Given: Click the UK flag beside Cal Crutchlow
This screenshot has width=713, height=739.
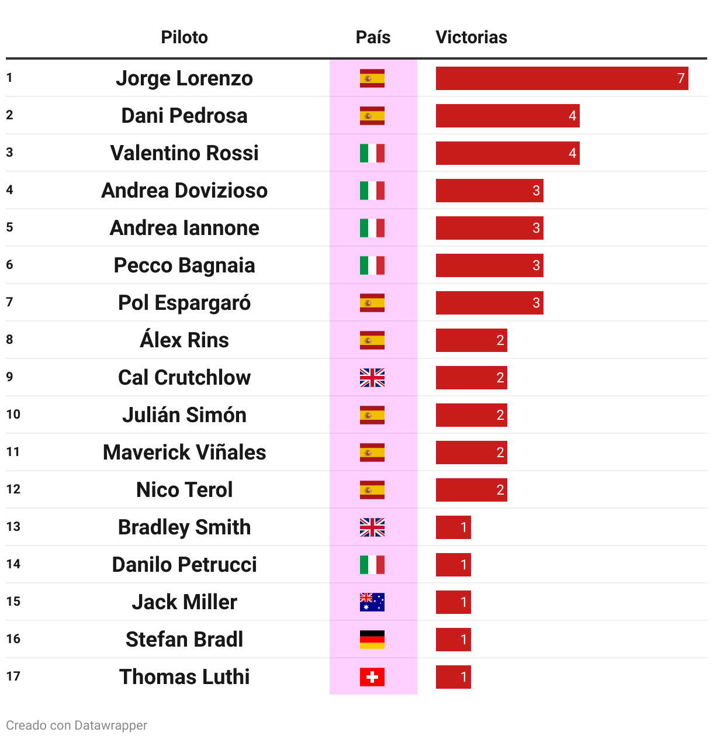Looking at the screenshot, I should pos(372,378).
